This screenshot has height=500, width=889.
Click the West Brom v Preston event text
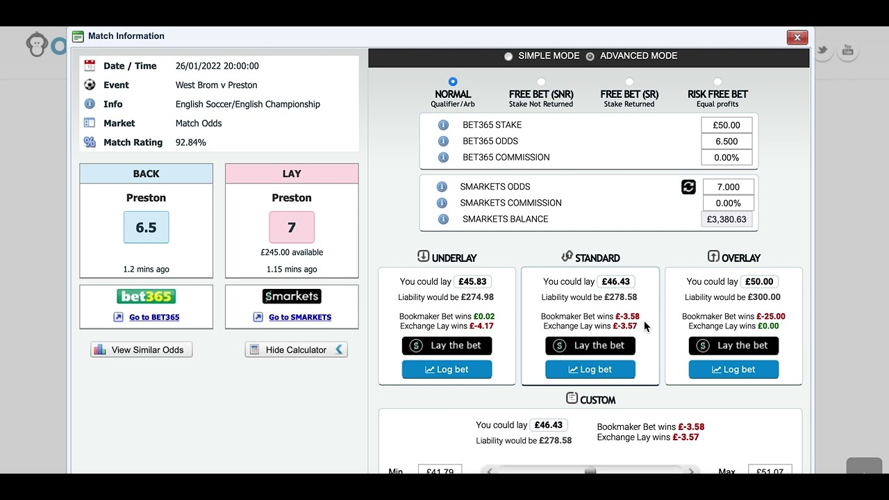pyautogui.click(x=217, y=85)
